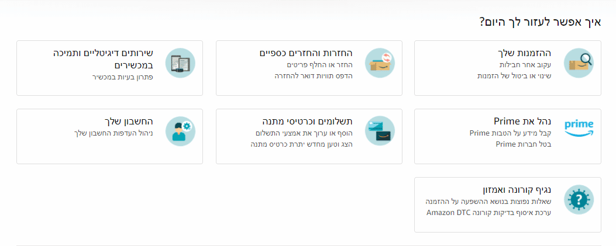Image resolution: width=616 pixels, height=246 pixels.
Task: Click the Your Orders magnifier box icon
Action: click(x=579, y=63)
